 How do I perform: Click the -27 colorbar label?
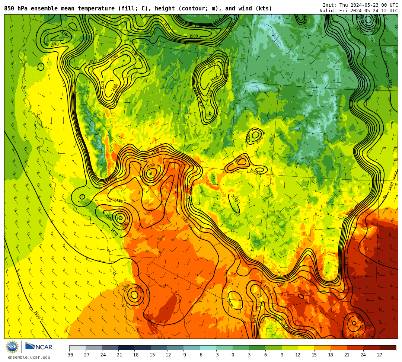click(86, 355)
